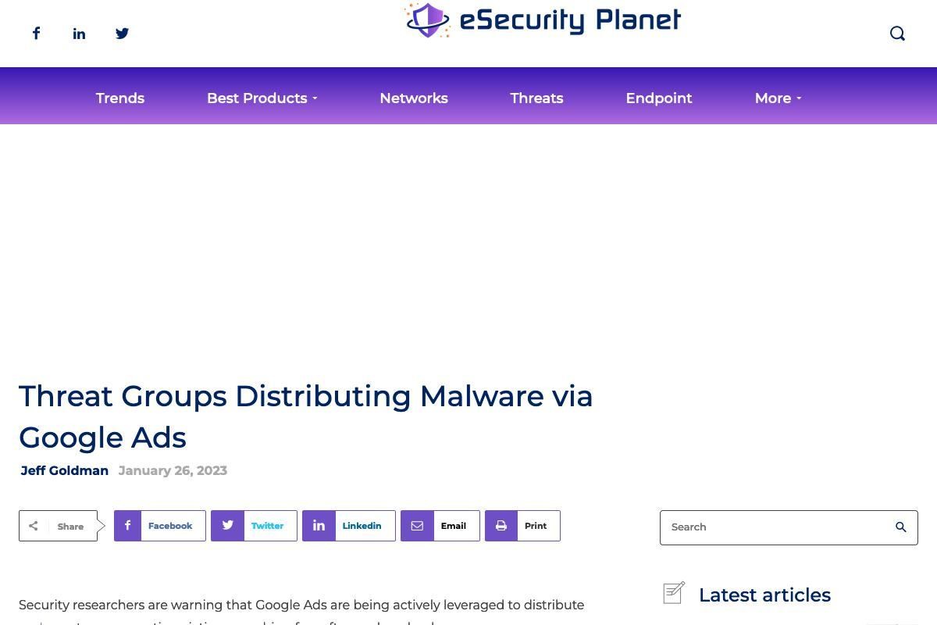The height and width of the screenshot is (625, 937).
Task: Click the article headline about Google Ads malware
Action: click(306, 416)
